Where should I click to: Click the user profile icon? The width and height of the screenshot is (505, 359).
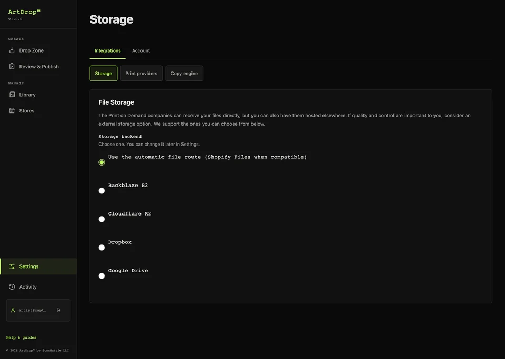[13, 311]
